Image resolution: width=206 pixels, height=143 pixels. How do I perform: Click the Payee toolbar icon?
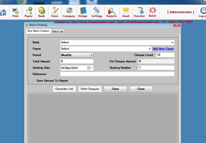[x=28, y=12]
